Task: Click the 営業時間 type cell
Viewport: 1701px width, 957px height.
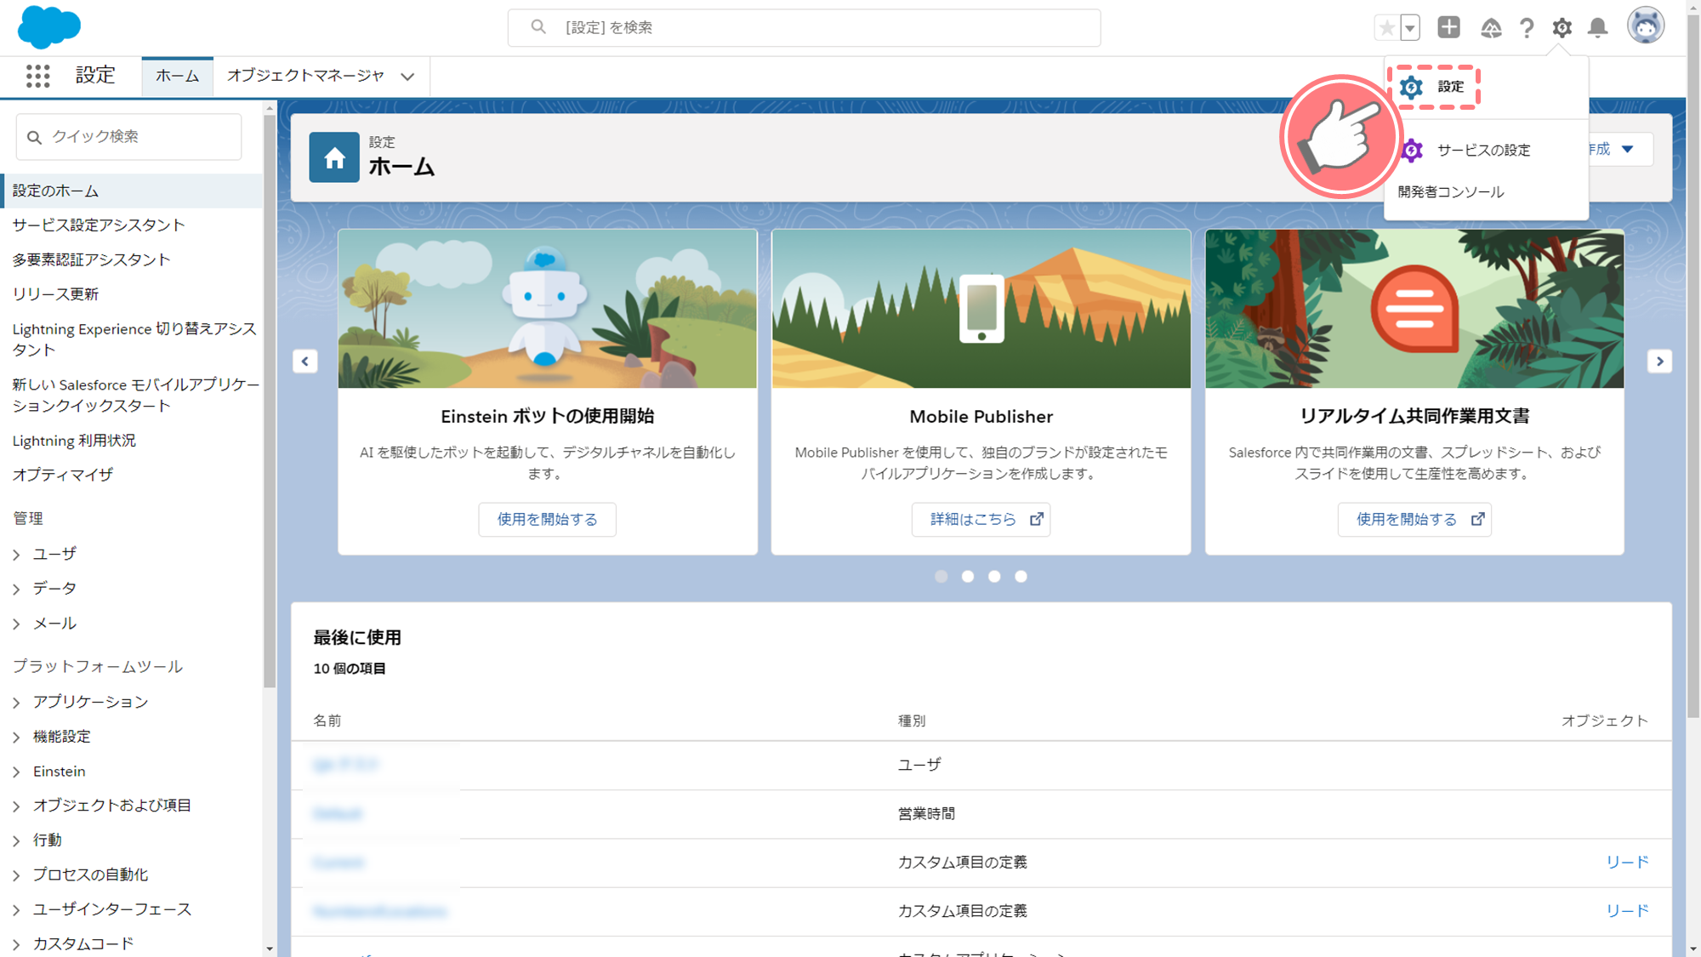Action: coord(926,814)
